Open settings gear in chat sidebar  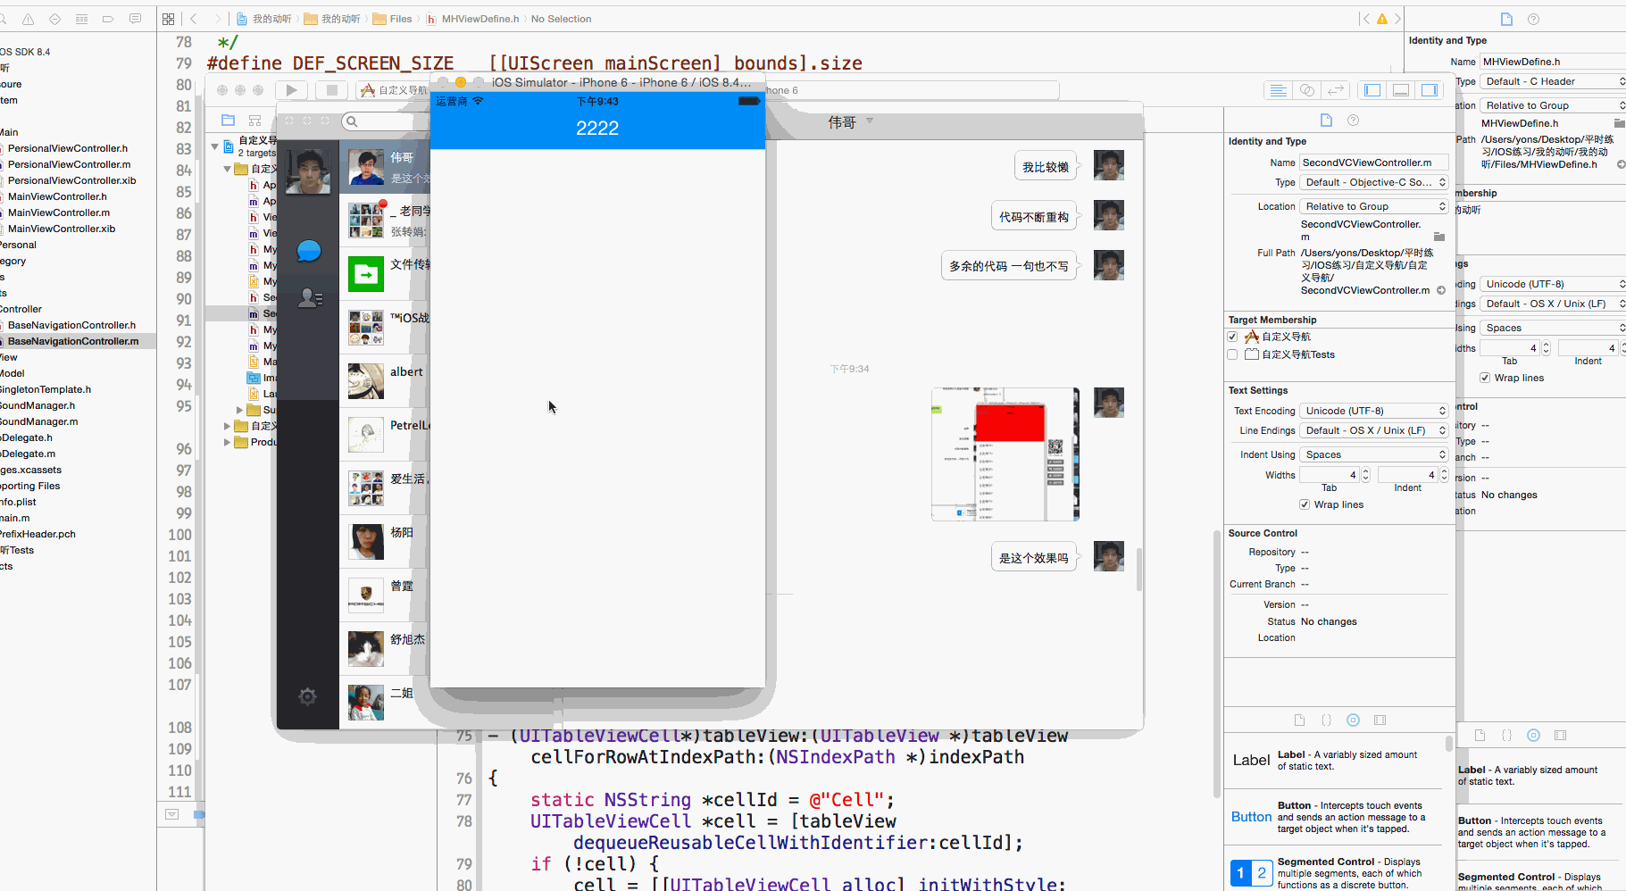(307, 696)
